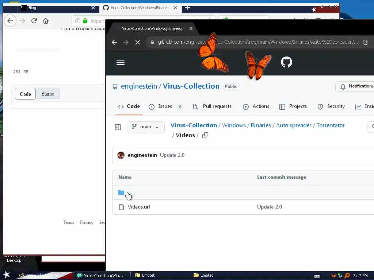Click Update 2.0 in the latest commit bar
Image resolution: width=374 pixels, height=280 pixels.
click(x=172, y=155)
